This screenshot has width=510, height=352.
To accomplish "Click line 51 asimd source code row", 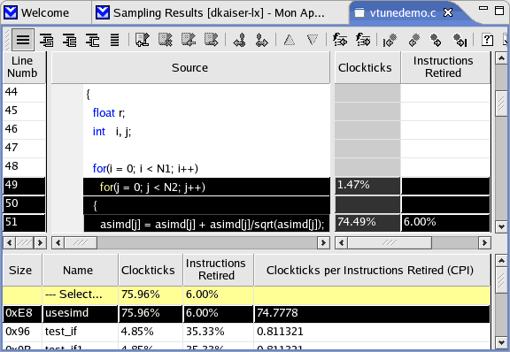I will click(x=206, y=224).
